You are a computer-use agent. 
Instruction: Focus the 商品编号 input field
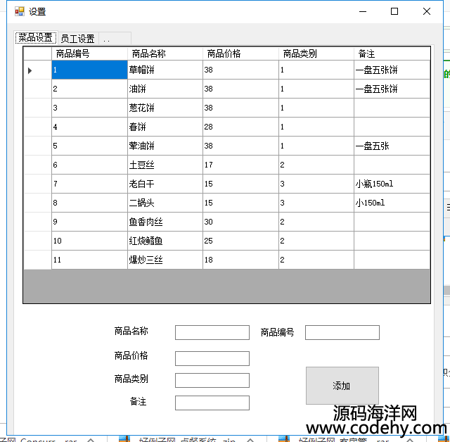342,332
